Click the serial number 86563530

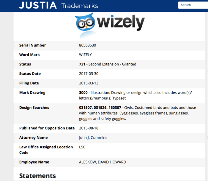coord(87,45)
